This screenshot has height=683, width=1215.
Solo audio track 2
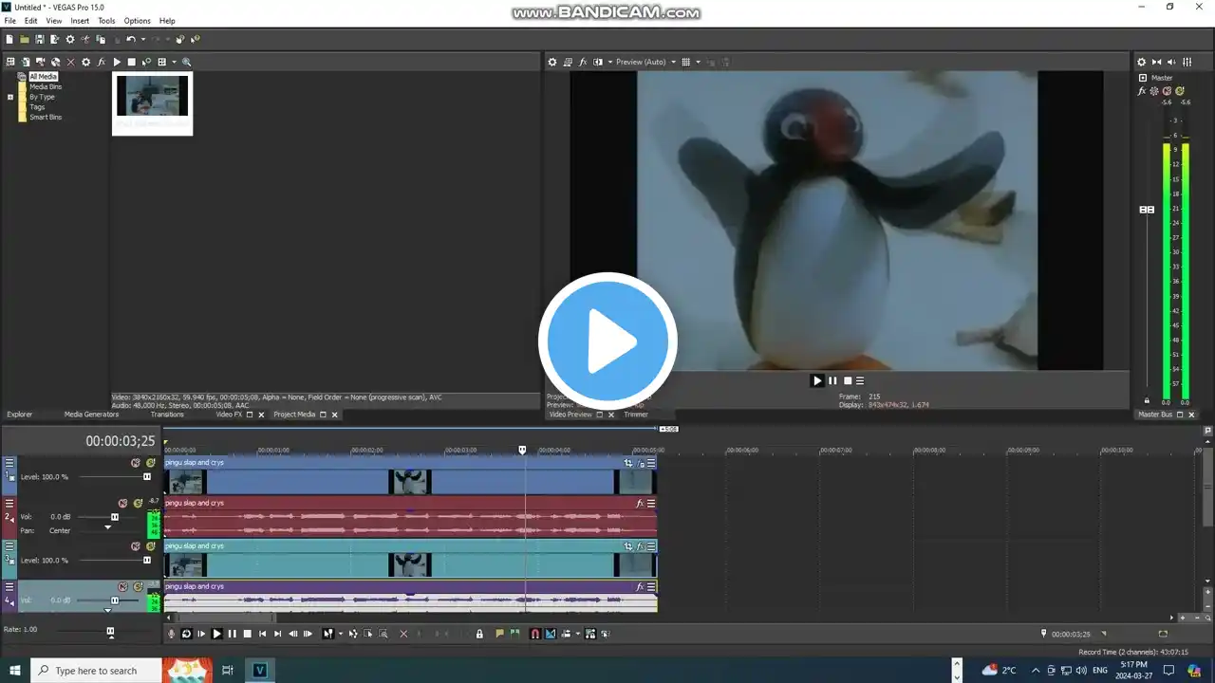tap(138, 504)
